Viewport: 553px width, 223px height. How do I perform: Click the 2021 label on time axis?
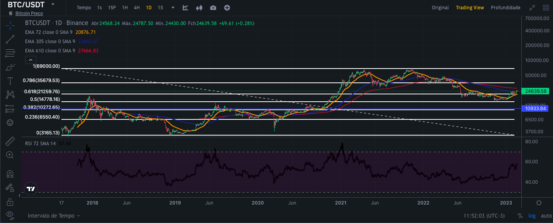click(341, 203)
